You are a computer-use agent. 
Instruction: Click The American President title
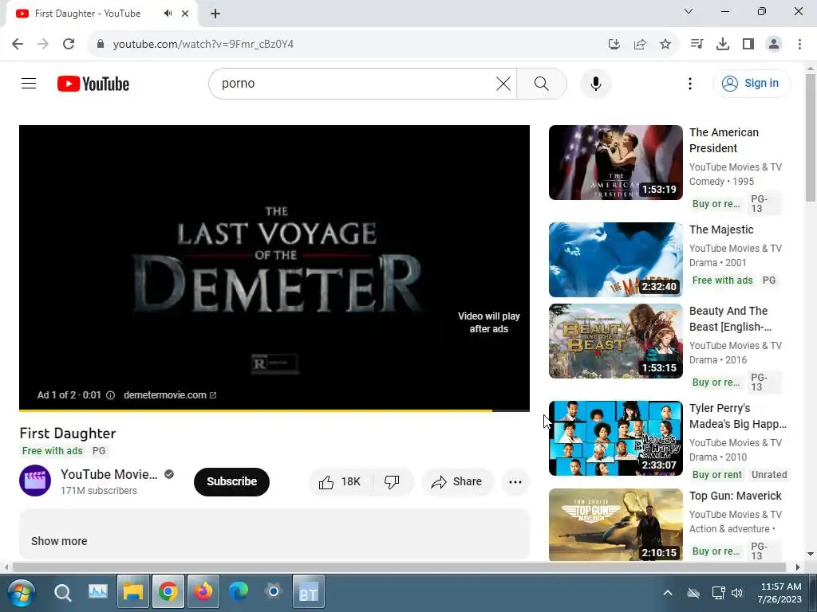(x=724, y=140)
